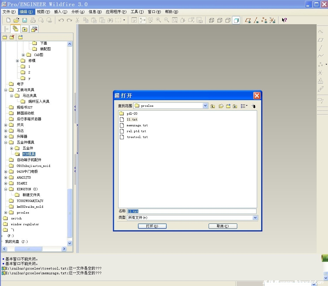Select rel.ptd.txt in file list

click(x=136, y=131)
